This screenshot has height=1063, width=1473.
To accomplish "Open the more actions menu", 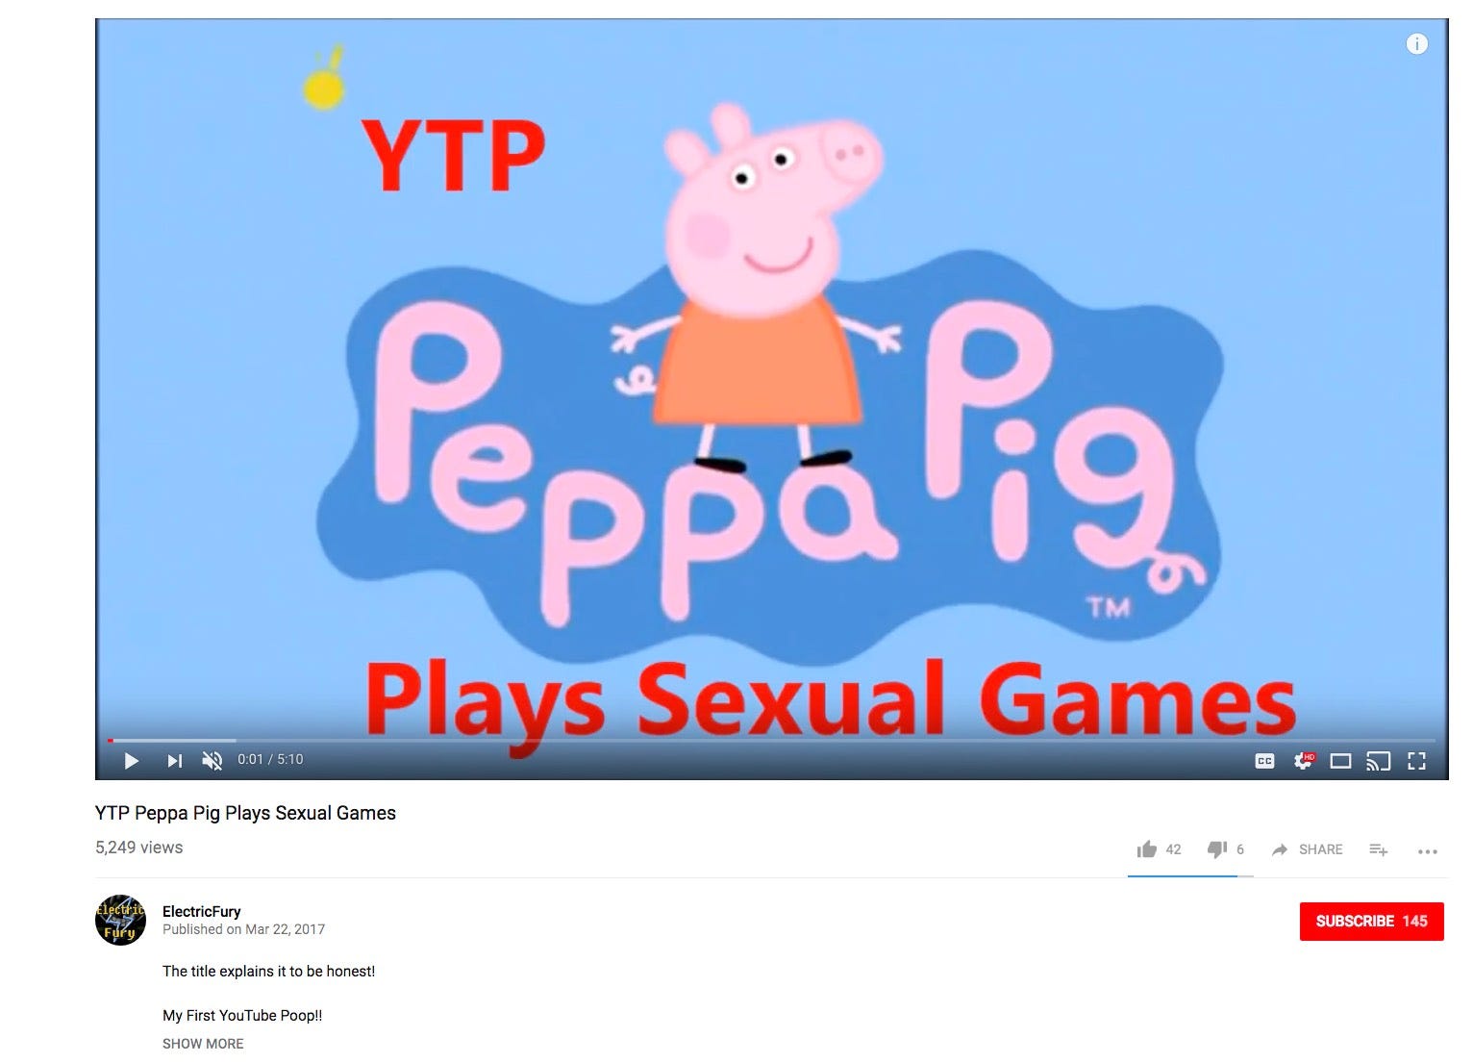I will pos(1428,850).
